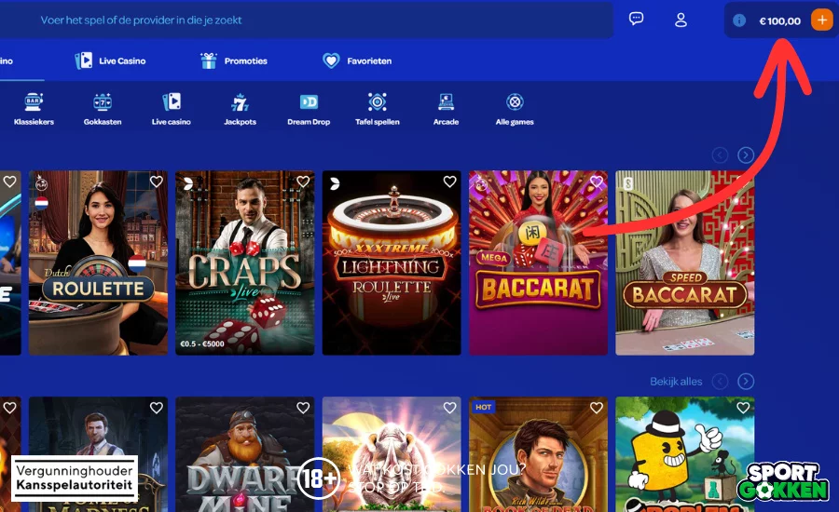Open the Dutch Roulette game thumbnail
Viewport: 839px width, 512px height.
point(98,263)
